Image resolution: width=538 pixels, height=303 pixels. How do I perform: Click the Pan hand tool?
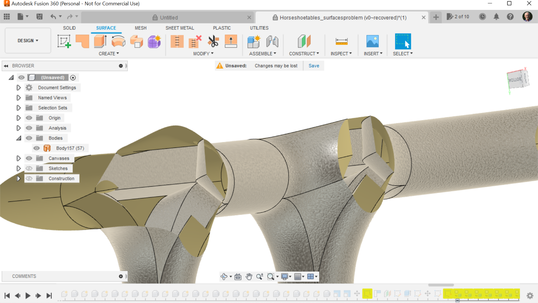pyautogui.click(x=249, y=277)
